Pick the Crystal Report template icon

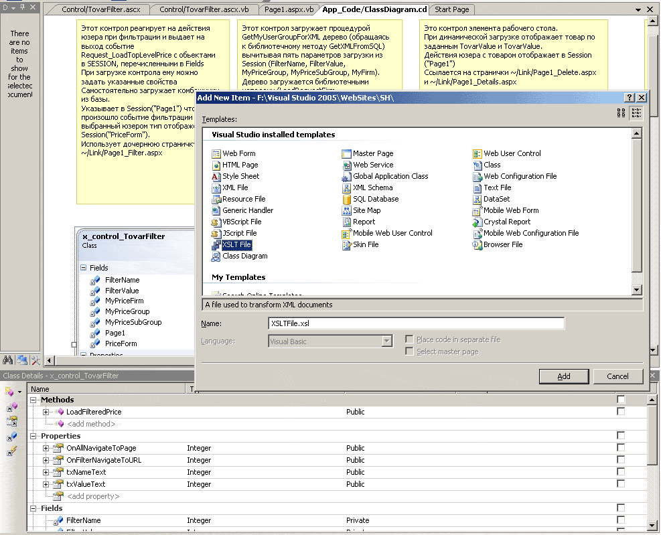478,222
